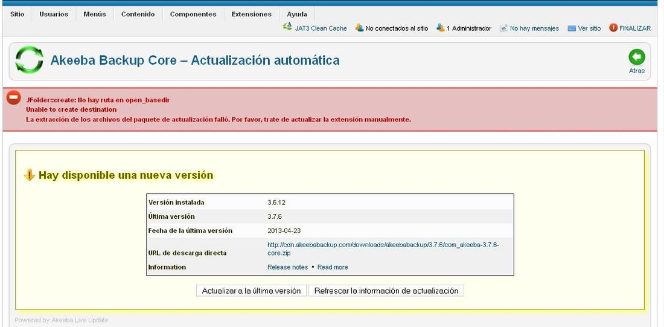Viewport: 664px width, 327px height.
Task: Click the green Atras back arrow icon
Action: 637,57
